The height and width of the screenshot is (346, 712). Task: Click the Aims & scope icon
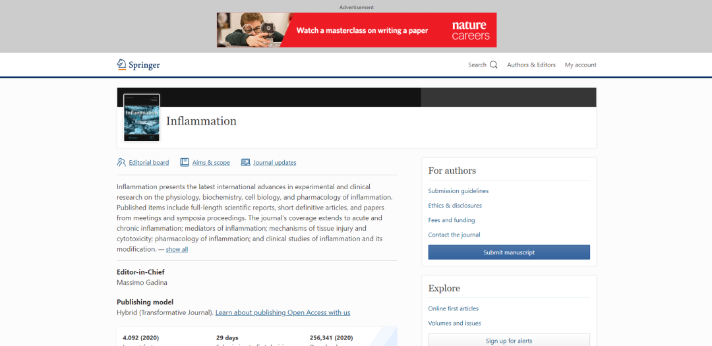185,162
